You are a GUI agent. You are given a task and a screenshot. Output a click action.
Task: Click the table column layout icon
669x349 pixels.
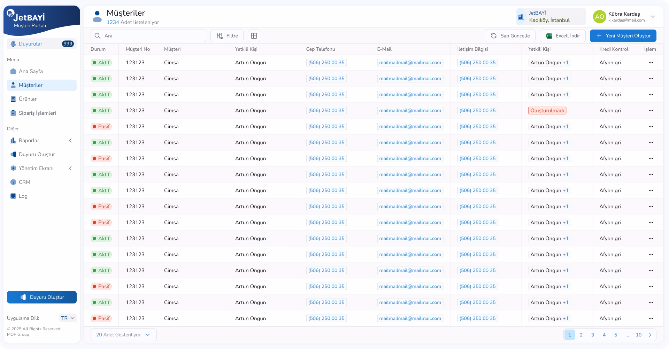pos(254,36)
